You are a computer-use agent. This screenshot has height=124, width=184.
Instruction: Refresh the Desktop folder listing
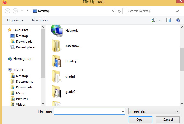pos(119,11)
